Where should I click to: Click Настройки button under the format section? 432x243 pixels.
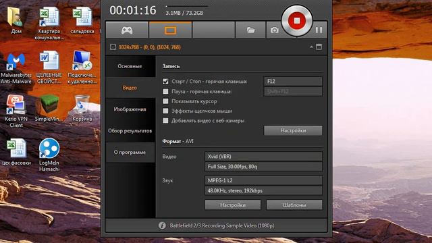point(233,205)
